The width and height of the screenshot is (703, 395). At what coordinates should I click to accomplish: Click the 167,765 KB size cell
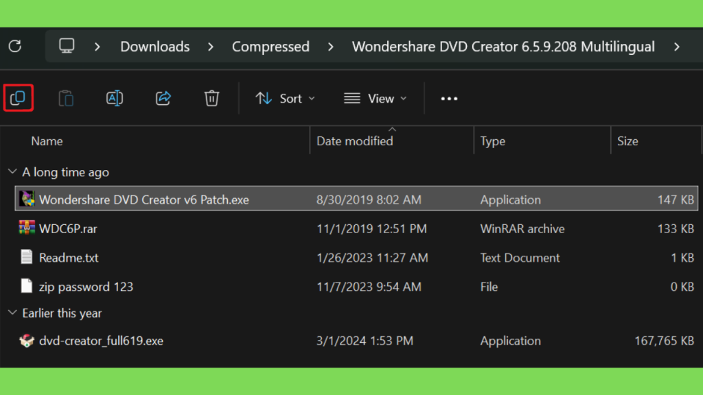pos(664,341)
